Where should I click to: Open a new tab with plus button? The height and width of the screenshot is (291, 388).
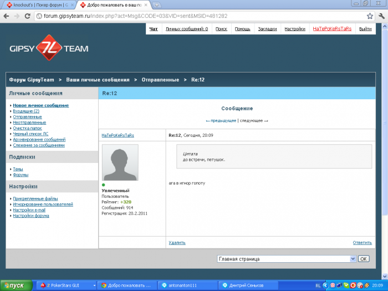pyautogui.click(x=156, y=4)
